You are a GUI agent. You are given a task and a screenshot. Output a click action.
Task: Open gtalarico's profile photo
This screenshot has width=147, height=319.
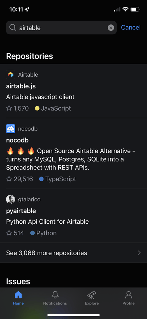[x=11, y=199]
